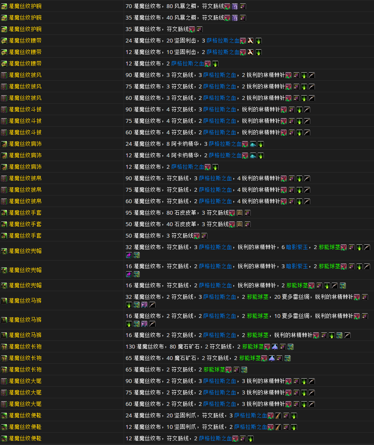Click gloves item icon of 50 灌魔丝纹布, 40 石皮皮革 row
Viewport: 374px width, 445px height.
[4, 224]
